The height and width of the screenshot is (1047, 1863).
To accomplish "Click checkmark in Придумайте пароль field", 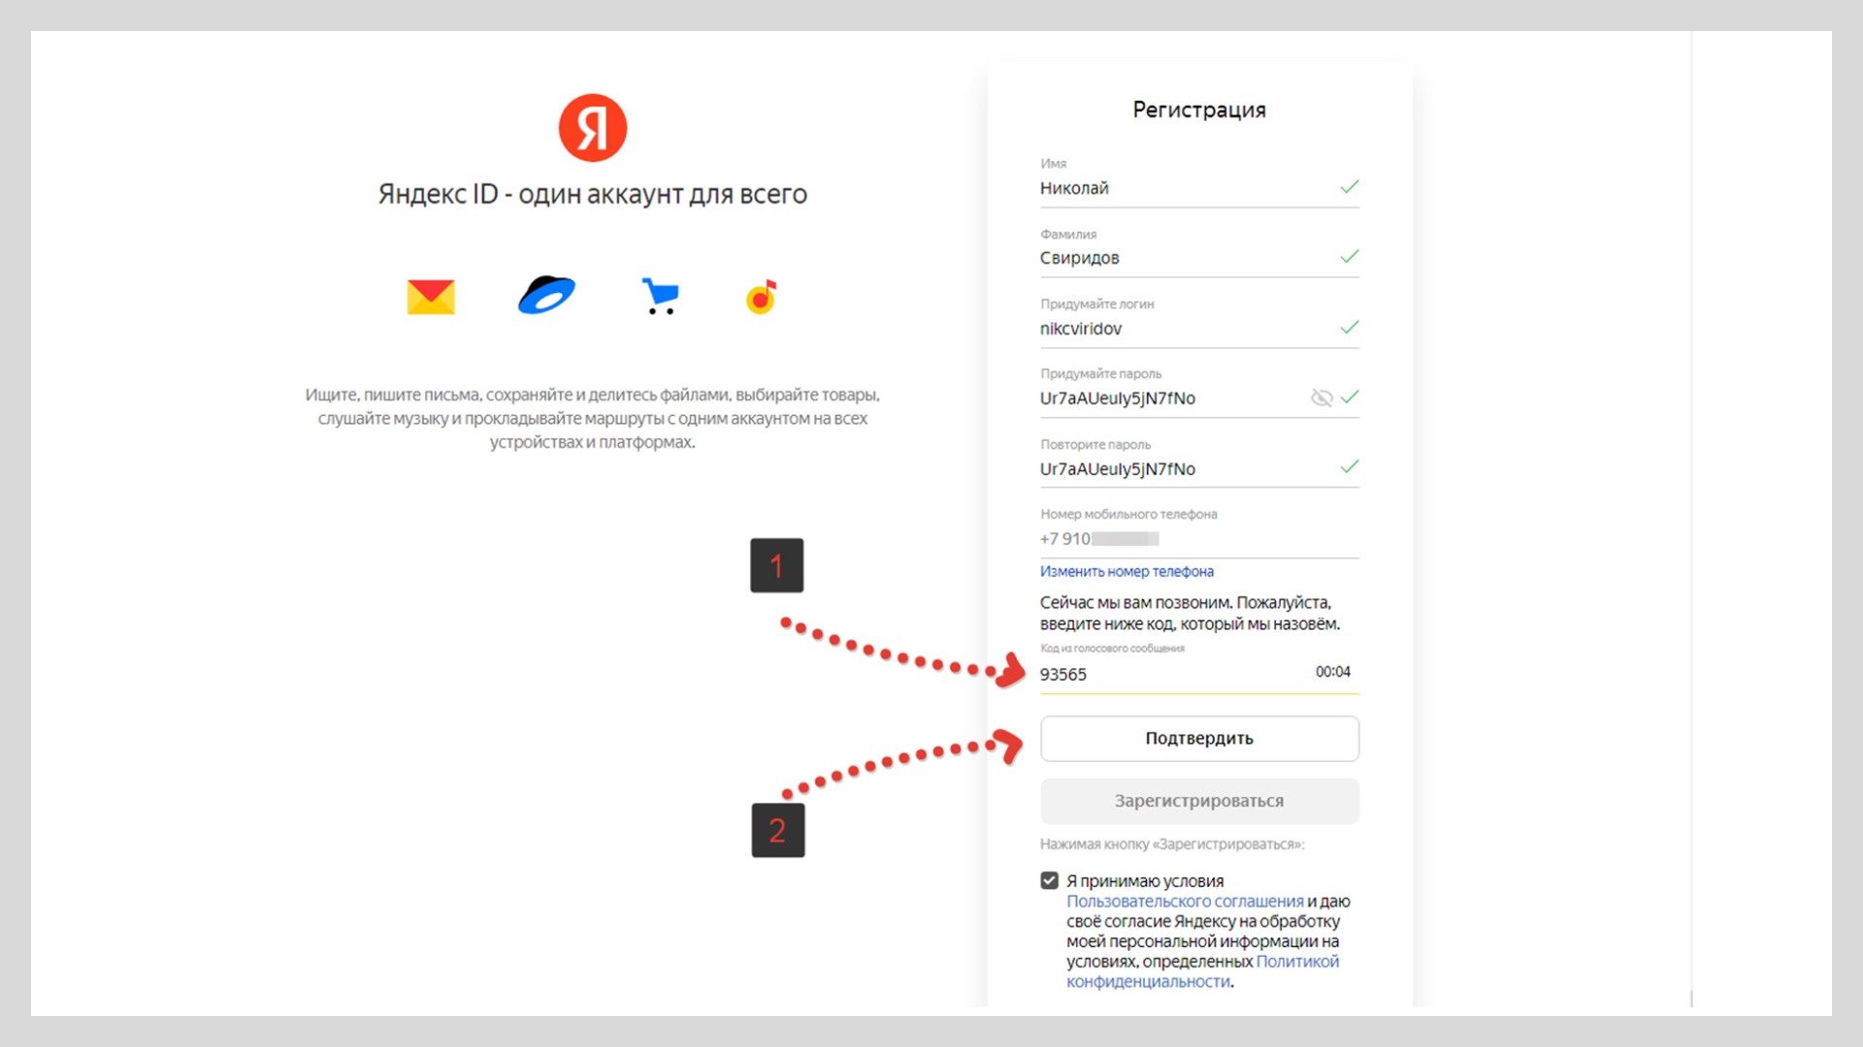I will (x=1350, y=397).
